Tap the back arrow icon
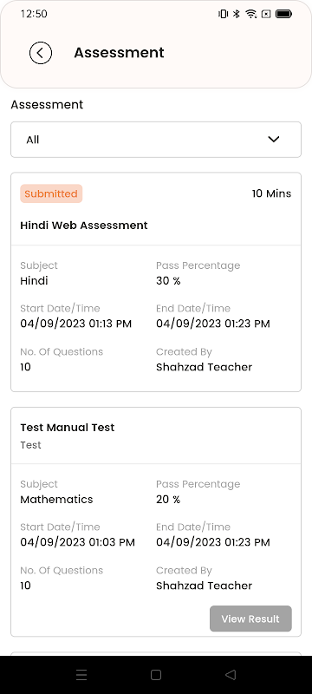The image size is (312, 694). tap(41, 53)
